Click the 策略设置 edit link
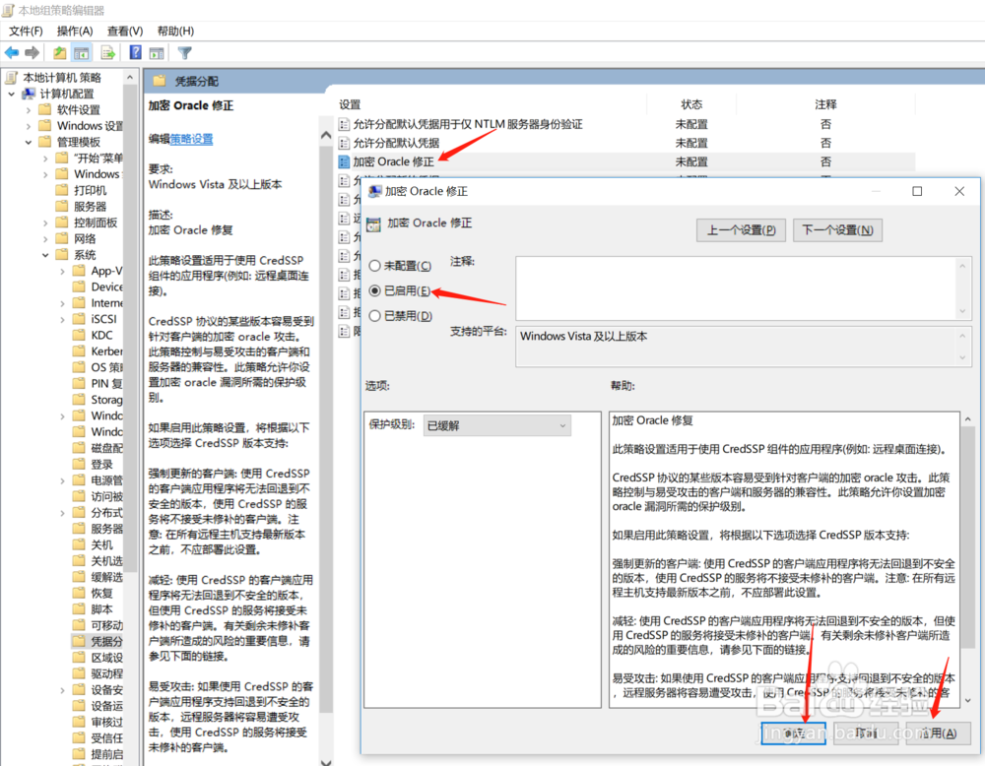 tap(192, 139)
